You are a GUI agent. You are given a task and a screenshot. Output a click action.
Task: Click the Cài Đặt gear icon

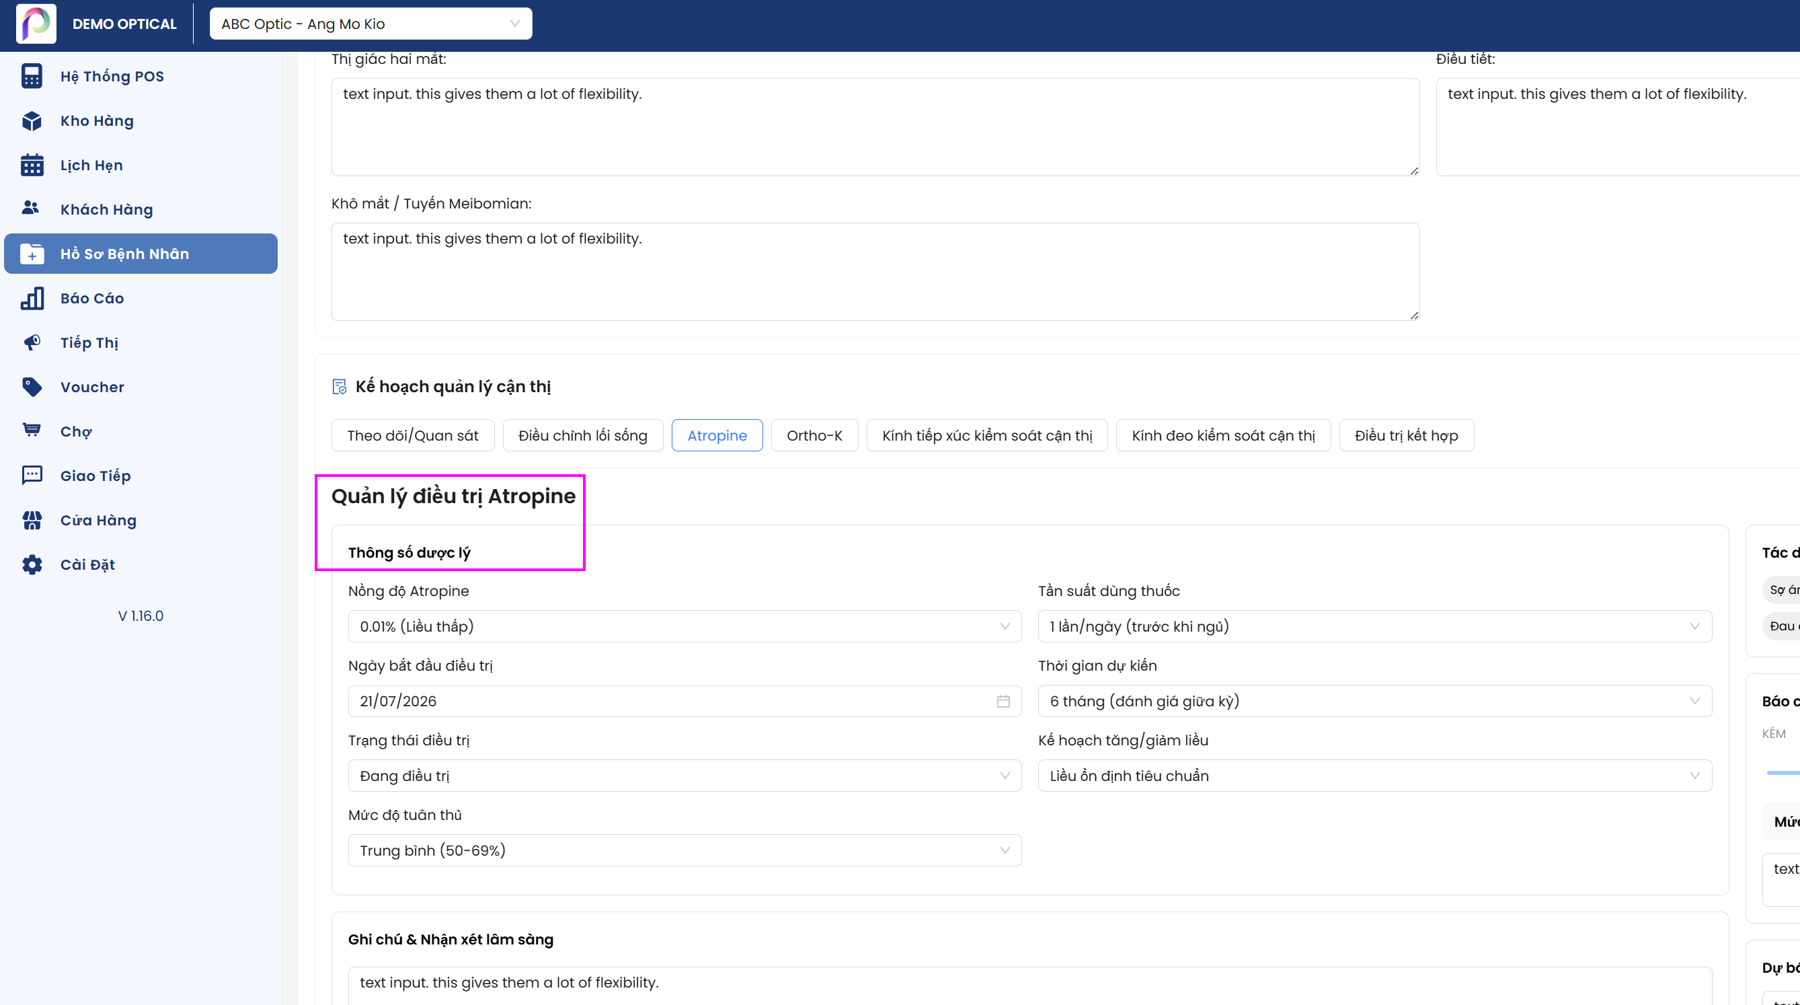point(32,564)
